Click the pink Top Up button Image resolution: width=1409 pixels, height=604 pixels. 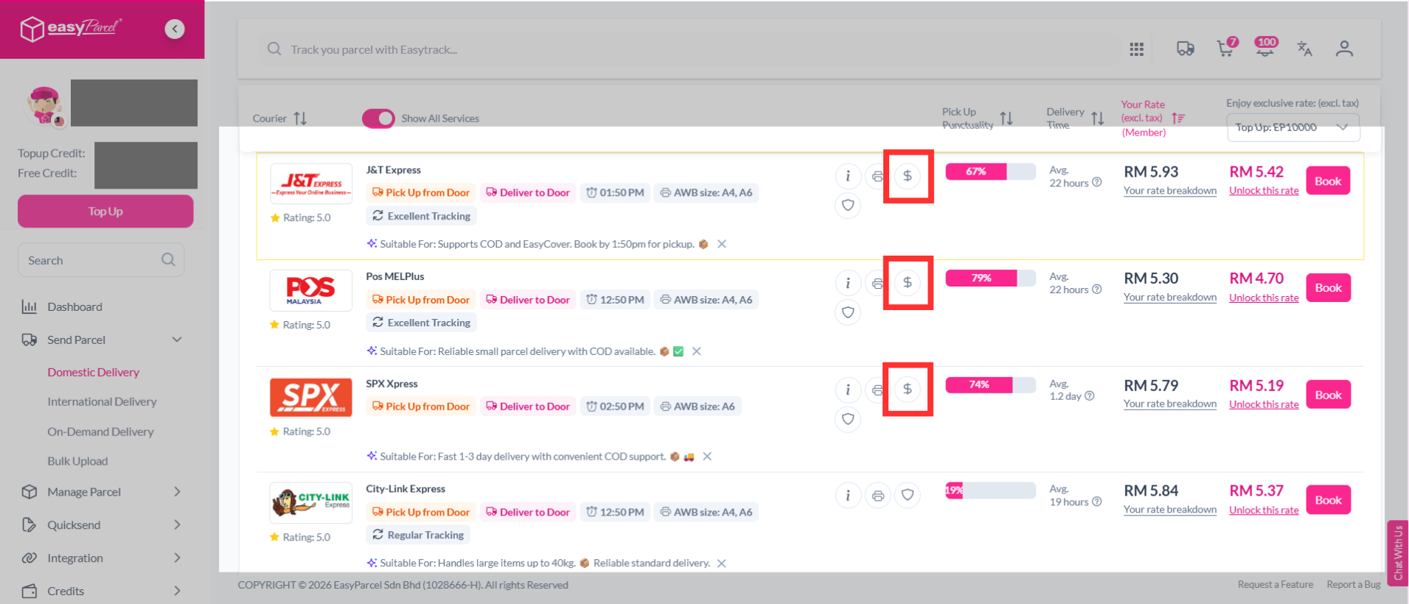tap(105, 211)
